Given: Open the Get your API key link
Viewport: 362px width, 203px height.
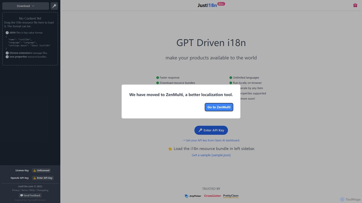Looking at the screenshot, I should tap(211, 140).
